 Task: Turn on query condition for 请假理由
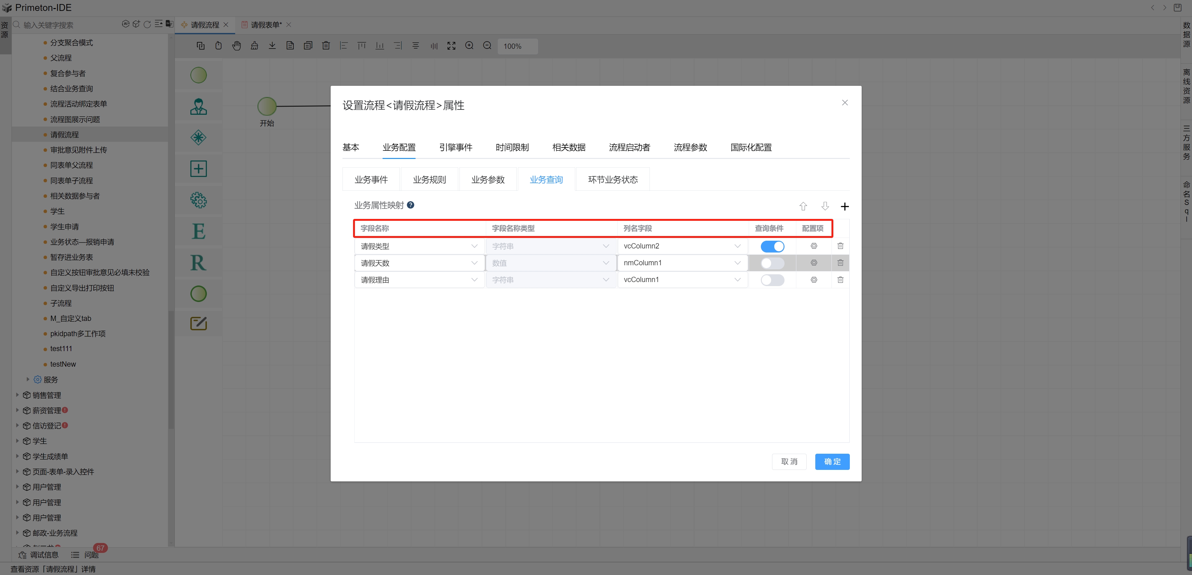tap(772, 280)
